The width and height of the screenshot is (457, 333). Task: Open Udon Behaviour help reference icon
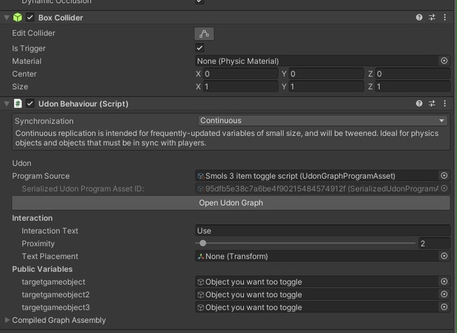[x=419, y=104]
